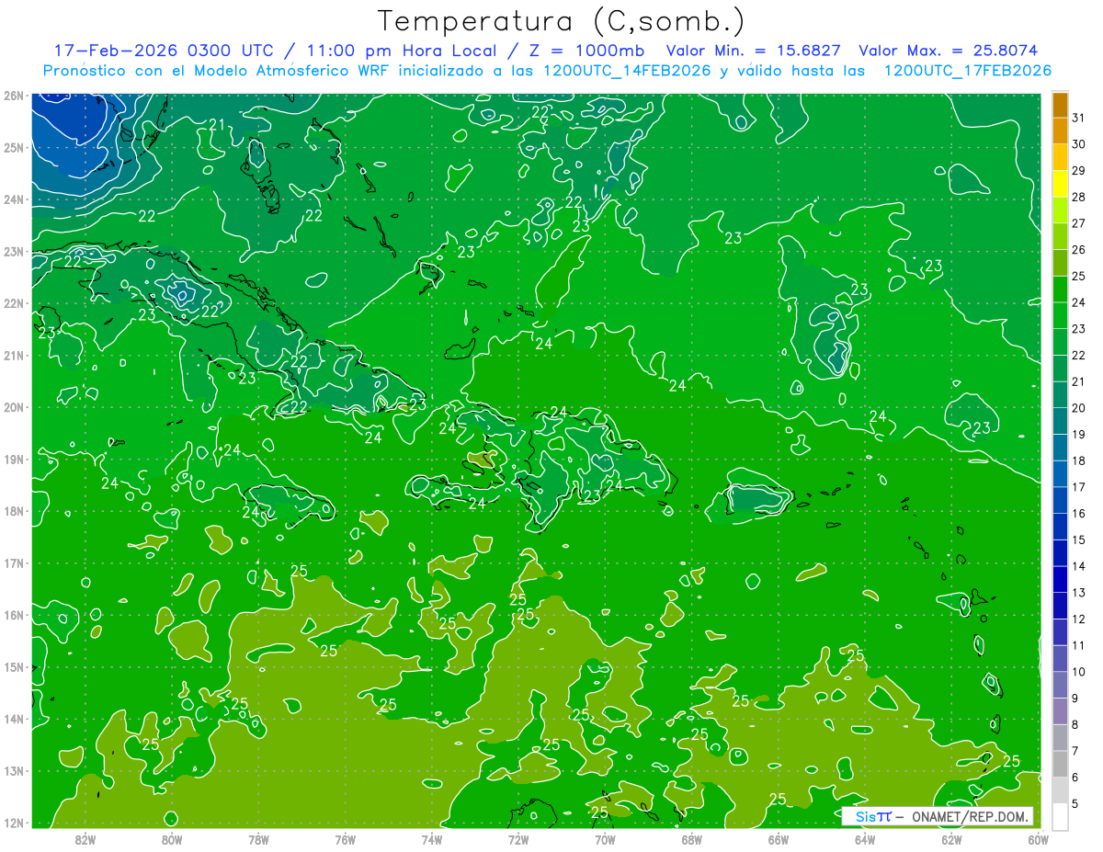Click the blue colorbar swatch between 16 and 17
This screenshot has height=852, width=1103.
pos(1060,500)
